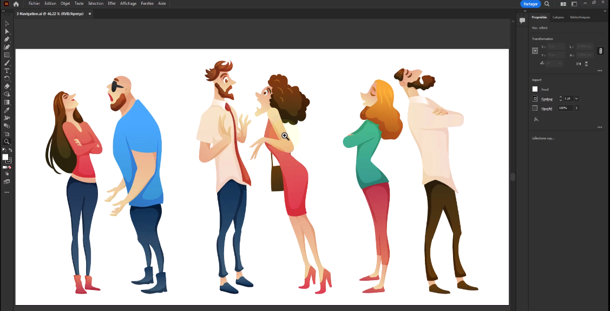Click the fx effects icon
The image size is (610, 311).
coord(536,119)
